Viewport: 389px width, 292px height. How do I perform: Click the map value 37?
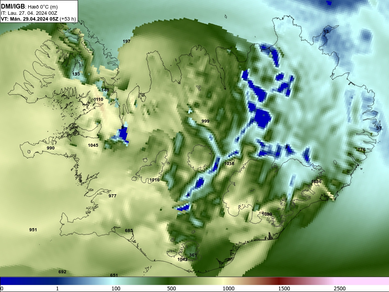pos(379,128)
